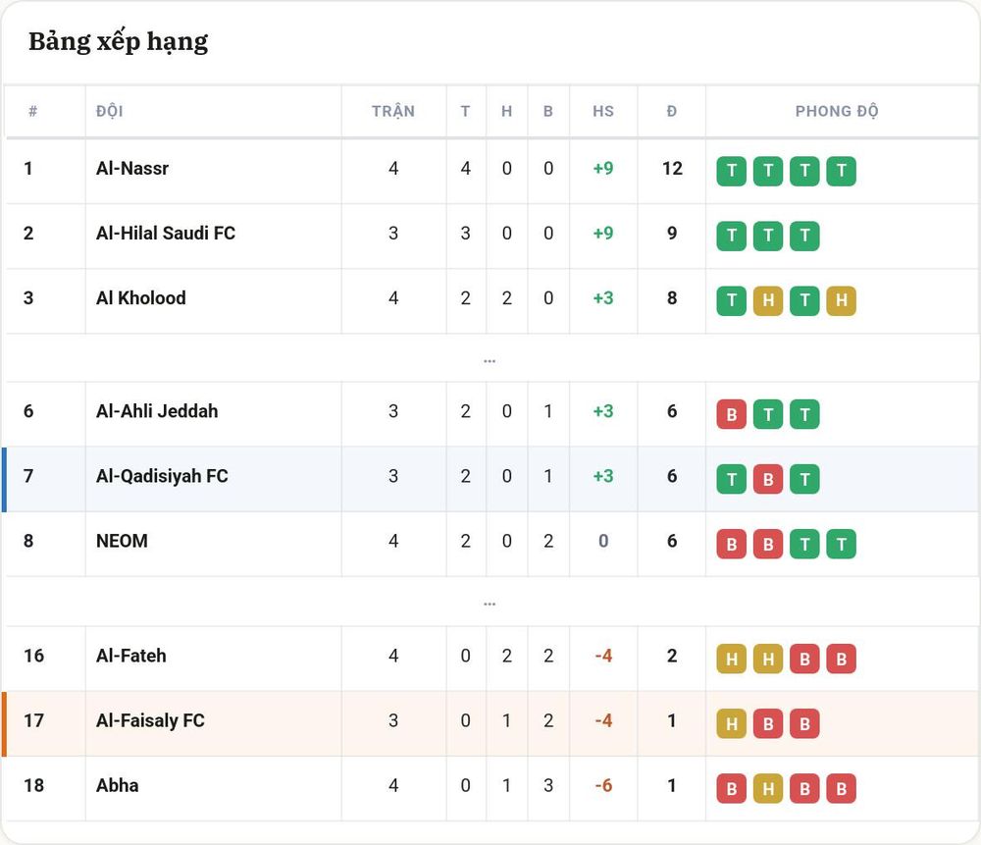Click Al-Fateh team name

(x=131, y=656)
